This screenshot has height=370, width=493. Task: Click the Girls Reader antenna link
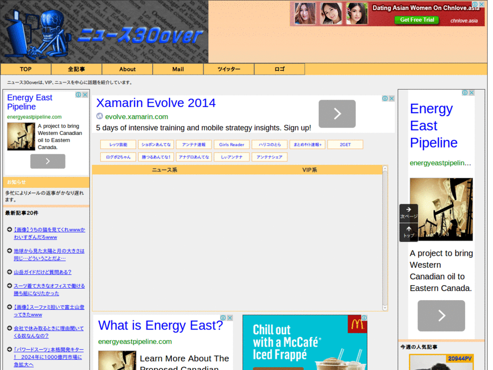click(232, 145)
